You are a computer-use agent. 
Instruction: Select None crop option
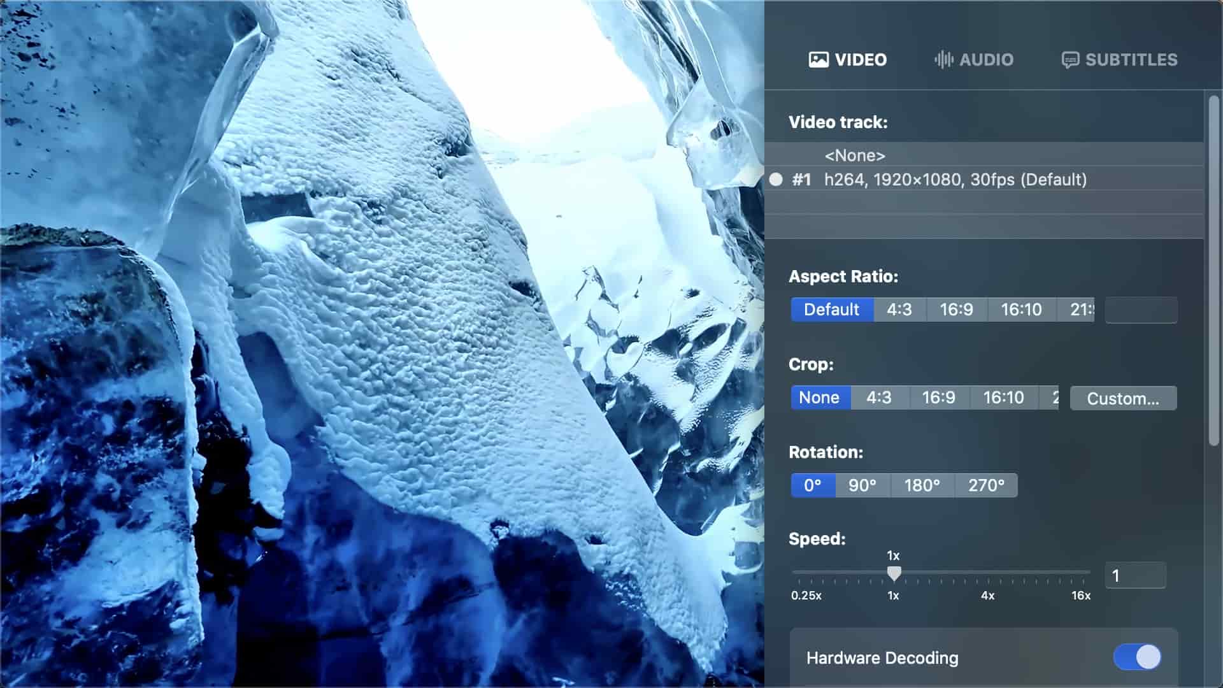pyautogui.click(x=819, y=398)
